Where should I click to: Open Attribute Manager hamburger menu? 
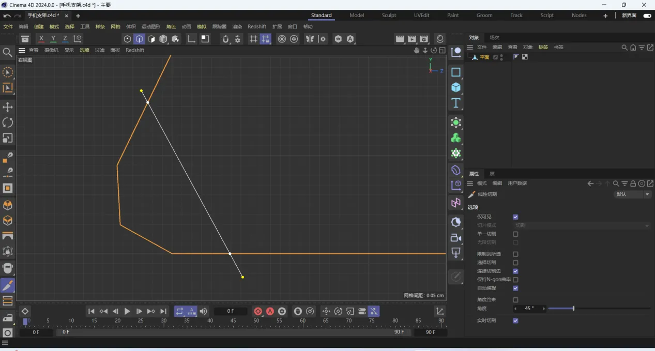[x=470, y=184]
